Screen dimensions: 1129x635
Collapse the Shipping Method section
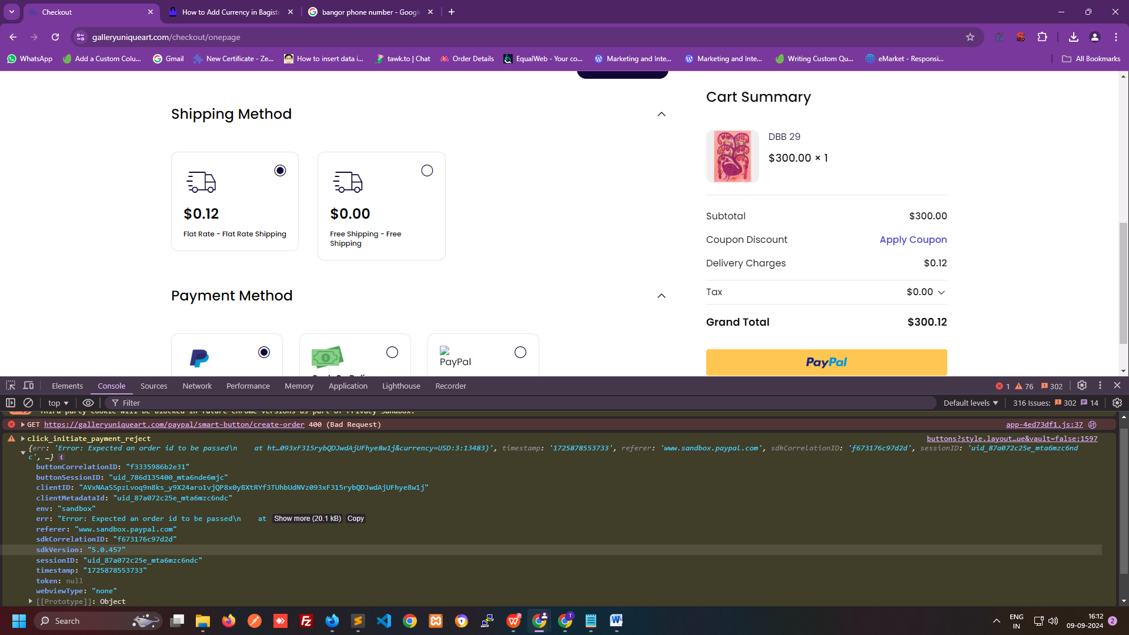(x=662, y=114)
